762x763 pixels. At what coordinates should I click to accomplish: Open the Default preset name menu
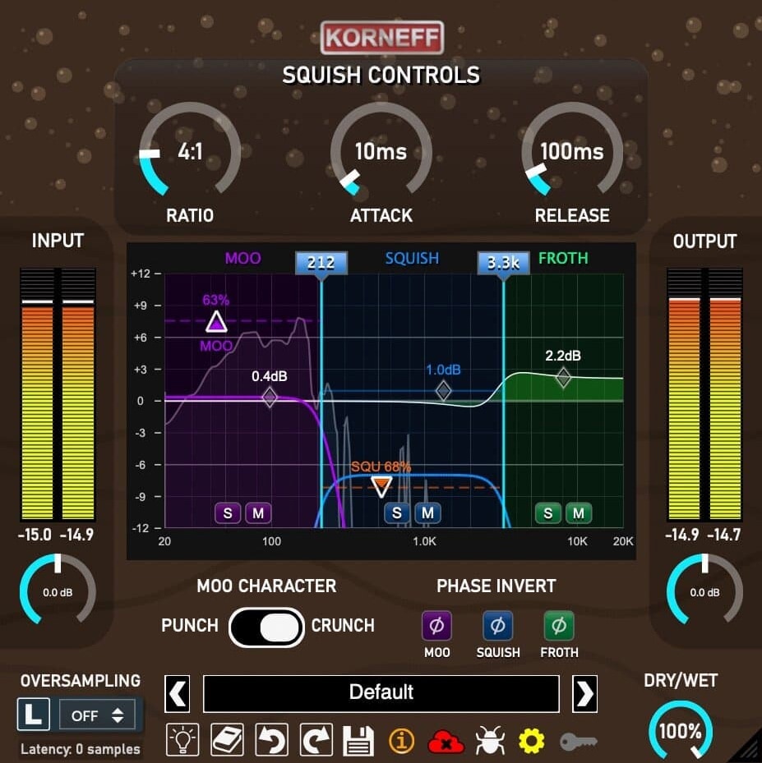pyautogui.click(x=381, y=693)
